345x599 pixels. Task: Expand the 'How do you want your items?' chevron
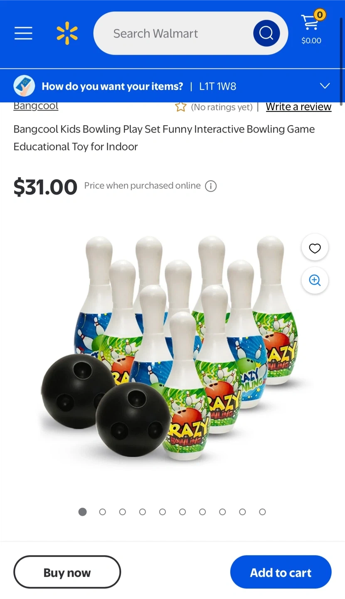pos(325,86)
